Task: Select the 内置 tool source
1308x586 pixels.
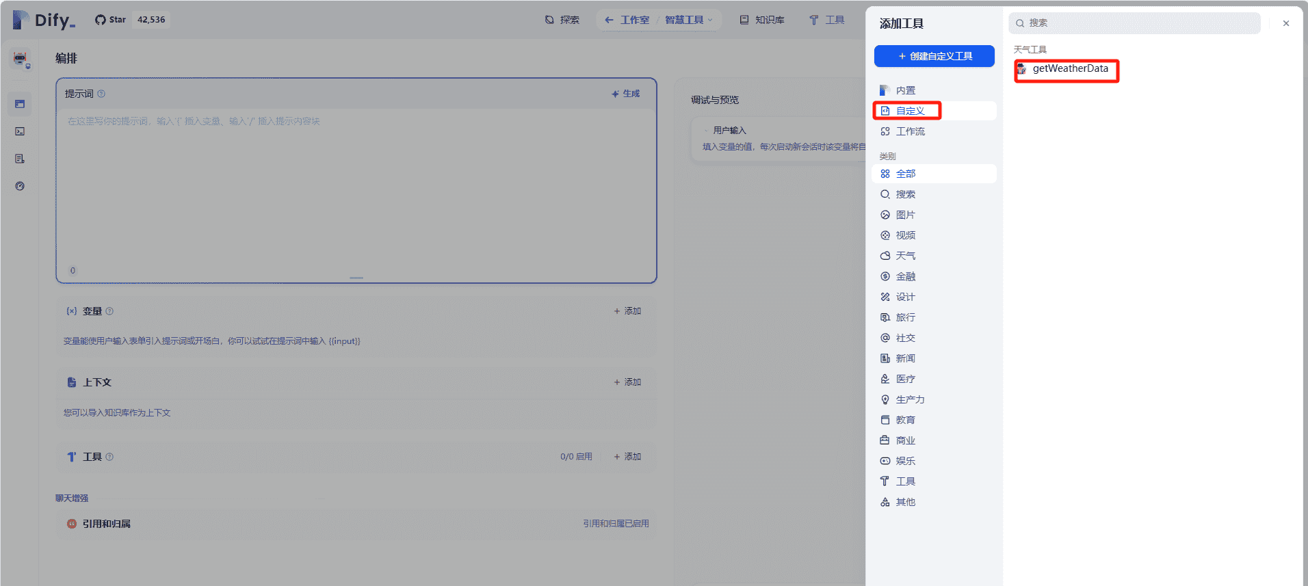Action: click(x=934, y=90)
